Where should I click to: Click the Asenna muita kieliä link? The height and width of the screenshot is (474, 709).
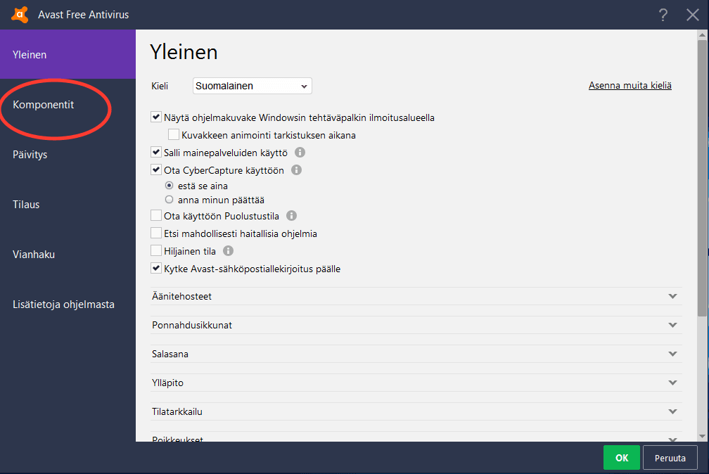[630, 86]
